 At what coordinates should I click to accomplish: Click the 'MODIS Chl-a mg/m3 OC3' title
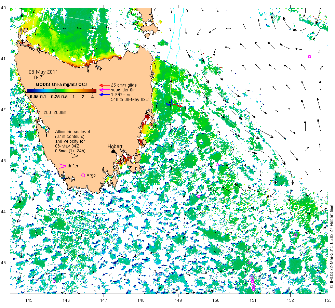[61, 85]
